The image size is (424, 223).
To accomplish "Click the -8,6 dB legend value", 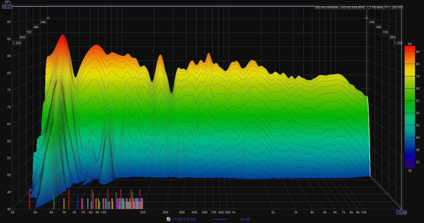I will click(x=245, y=219).
